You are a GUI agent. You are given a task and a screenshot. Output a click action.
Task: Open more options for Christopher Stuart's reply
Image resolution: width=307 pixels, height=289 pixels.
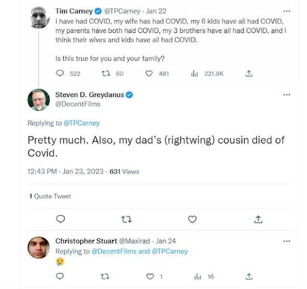coord(286,241)
